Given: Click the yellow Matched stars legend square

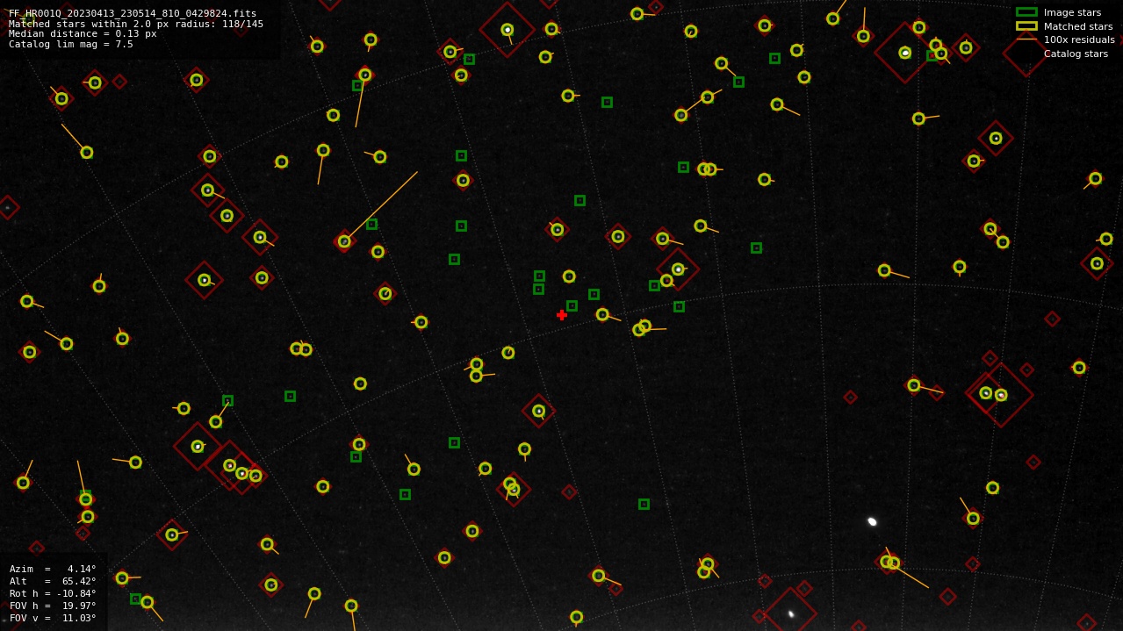Looking at the screenshot, I should pos(1026,26).
